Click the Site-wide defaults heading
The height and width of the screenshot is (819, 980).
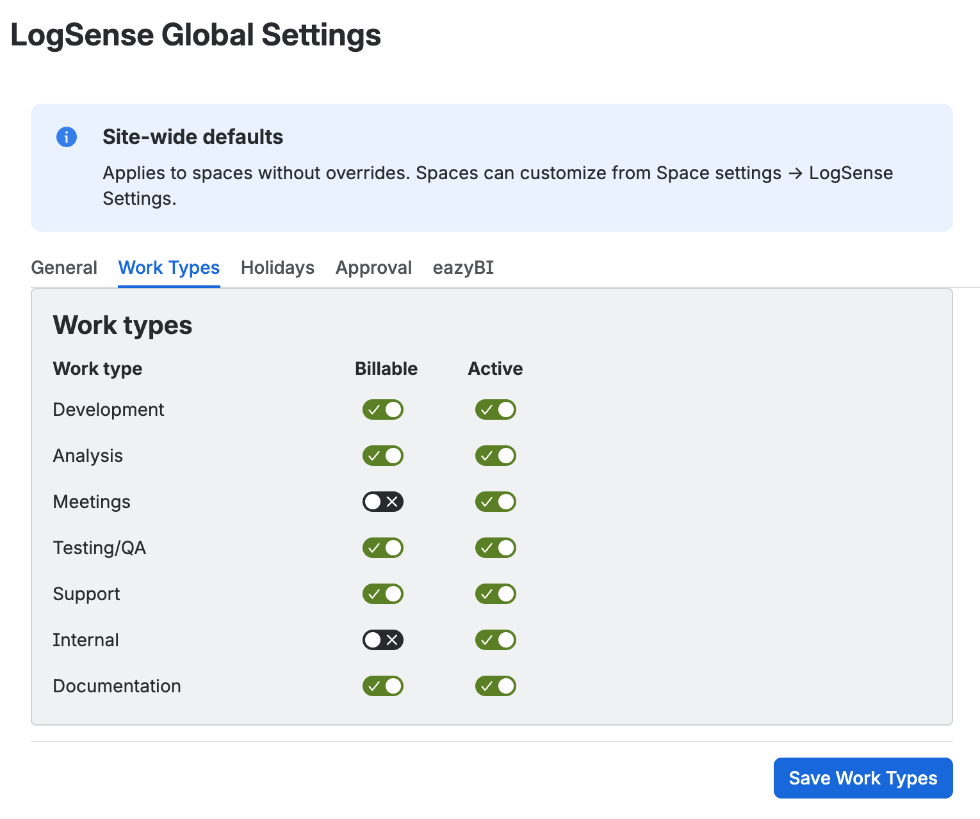tap(193, 137)
